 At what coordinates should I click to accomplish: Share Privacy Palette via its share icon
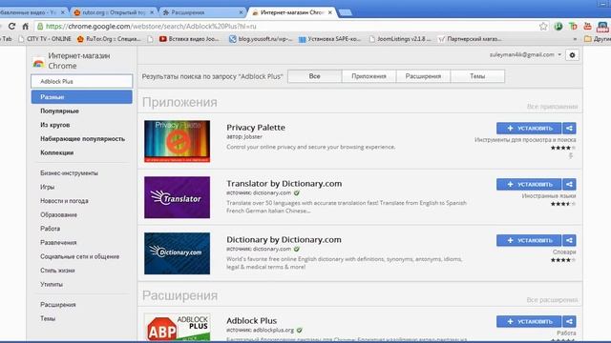tap(569, 128)
